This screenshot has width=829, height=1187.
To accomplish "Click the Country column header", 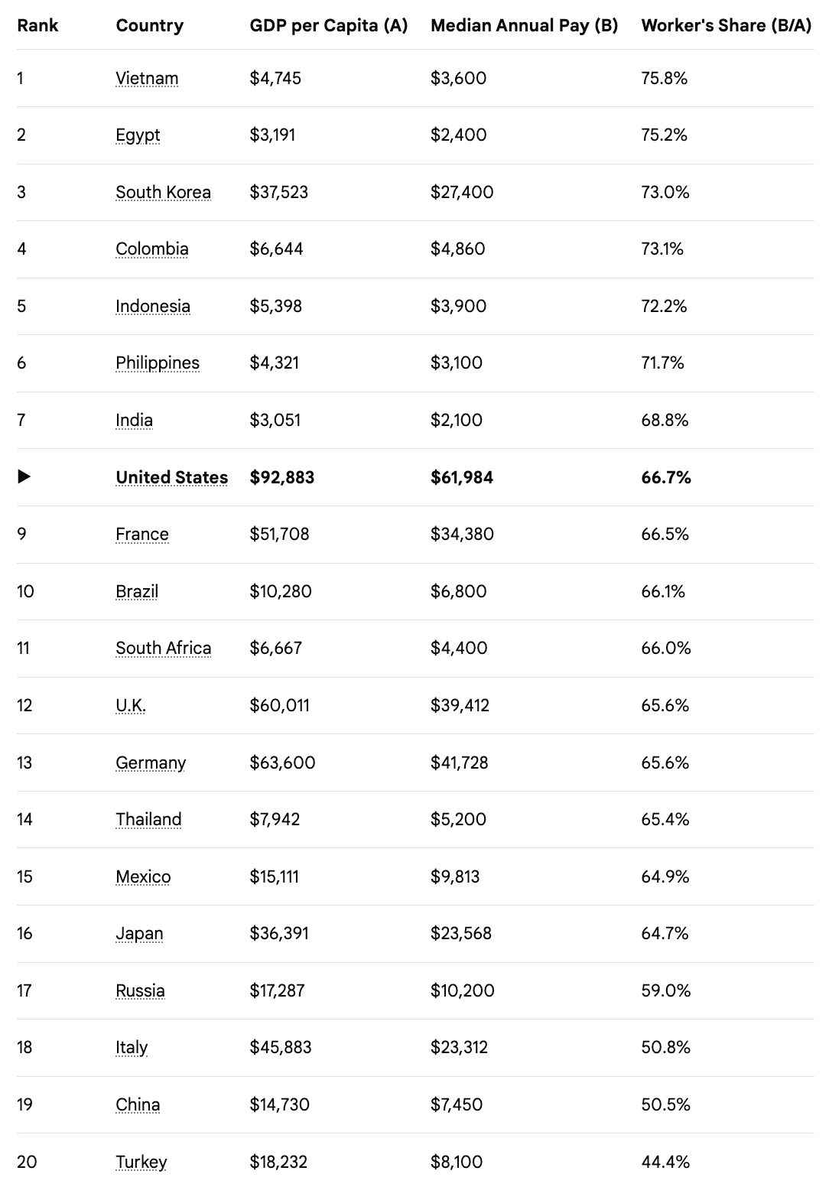I will tap(150, 25).
